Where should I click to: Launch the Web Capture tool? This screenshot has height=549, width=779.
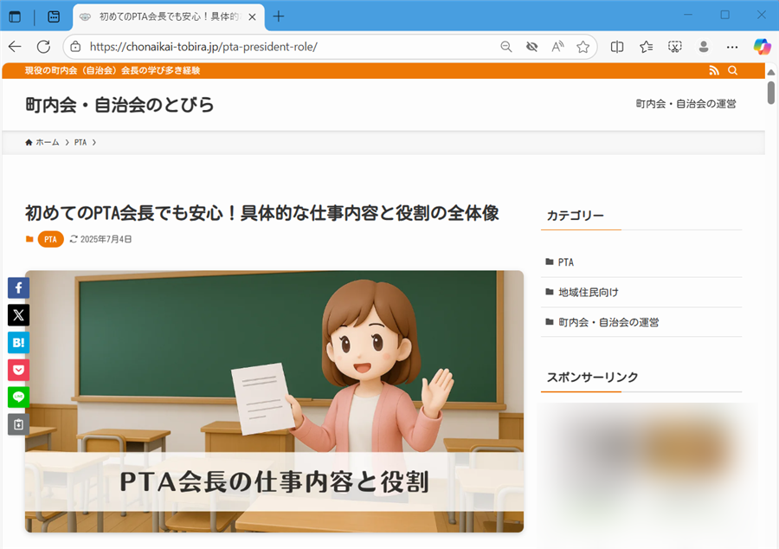click(674, 47)
